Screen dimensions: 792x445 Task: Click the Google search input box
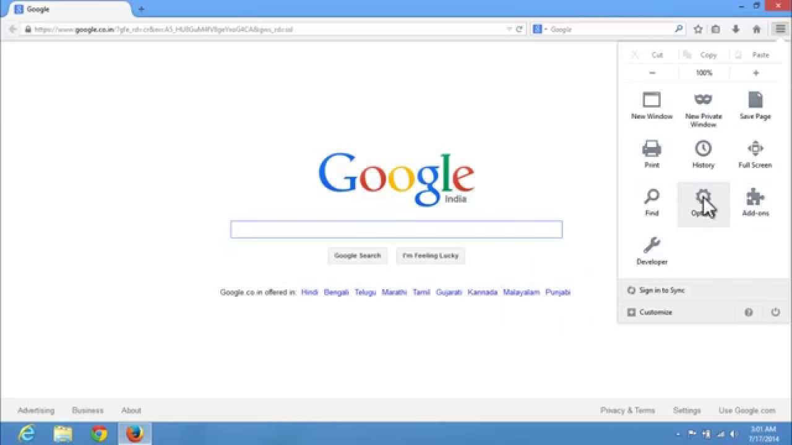(x=397, y=229)
